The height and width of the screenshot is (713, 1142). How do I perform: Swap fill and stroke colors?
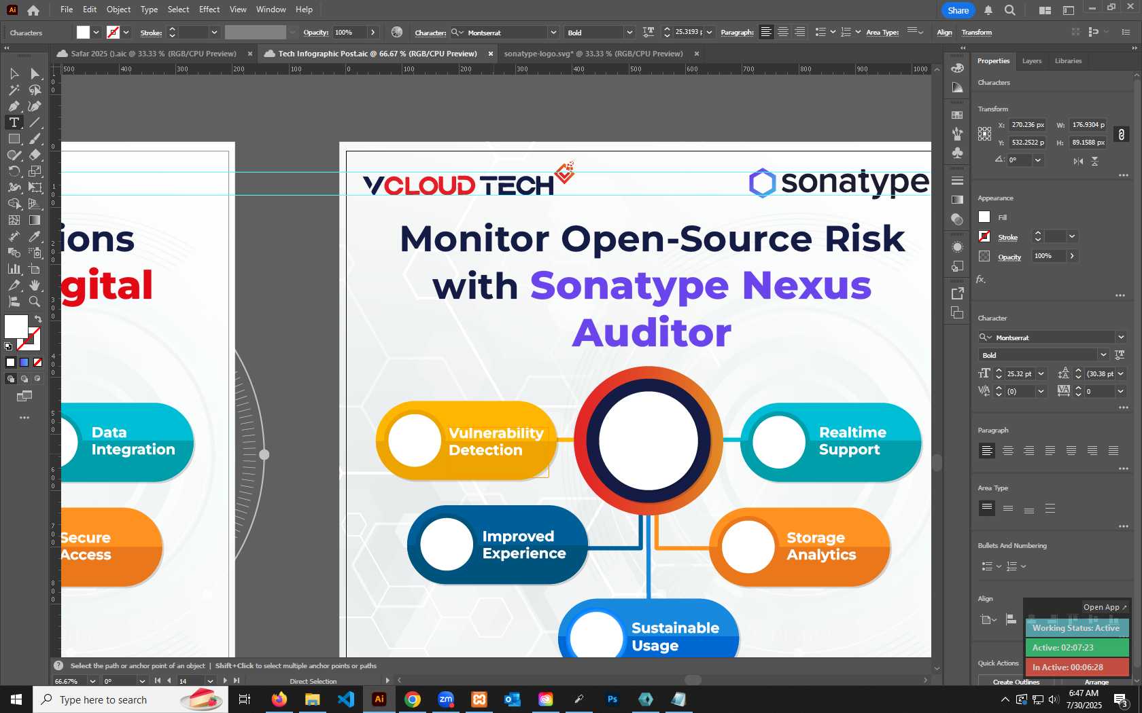(x=38, y=318)
